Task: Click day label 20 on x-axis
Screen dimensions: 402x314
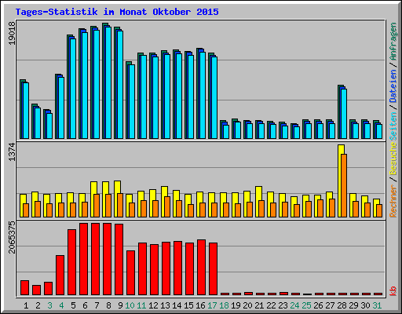Action: [248, 305]
